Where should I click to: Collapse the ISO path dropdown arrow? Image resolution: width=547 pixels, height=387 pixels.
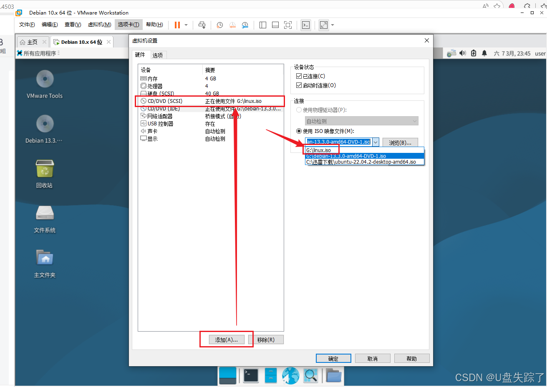(x=376, y=142)
